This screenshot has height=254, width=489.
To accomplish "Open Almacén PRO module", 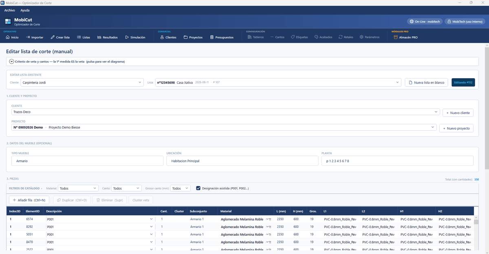I will point(406,37).
